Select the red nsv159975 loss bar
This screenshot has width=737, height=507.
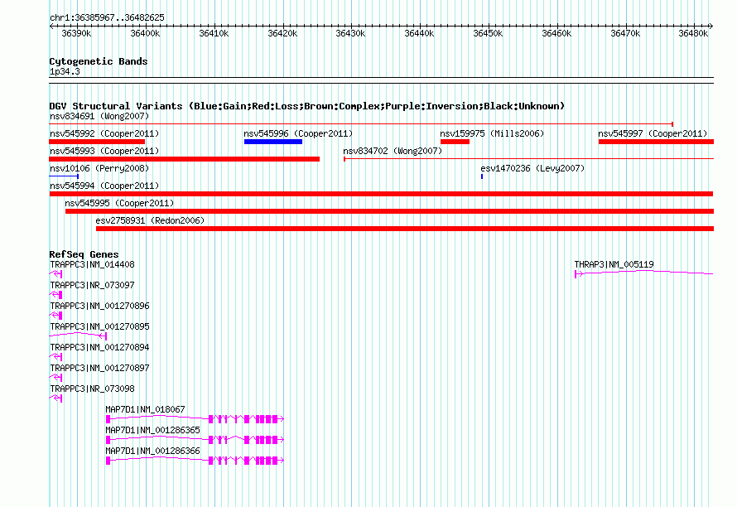tap(455, 142)
